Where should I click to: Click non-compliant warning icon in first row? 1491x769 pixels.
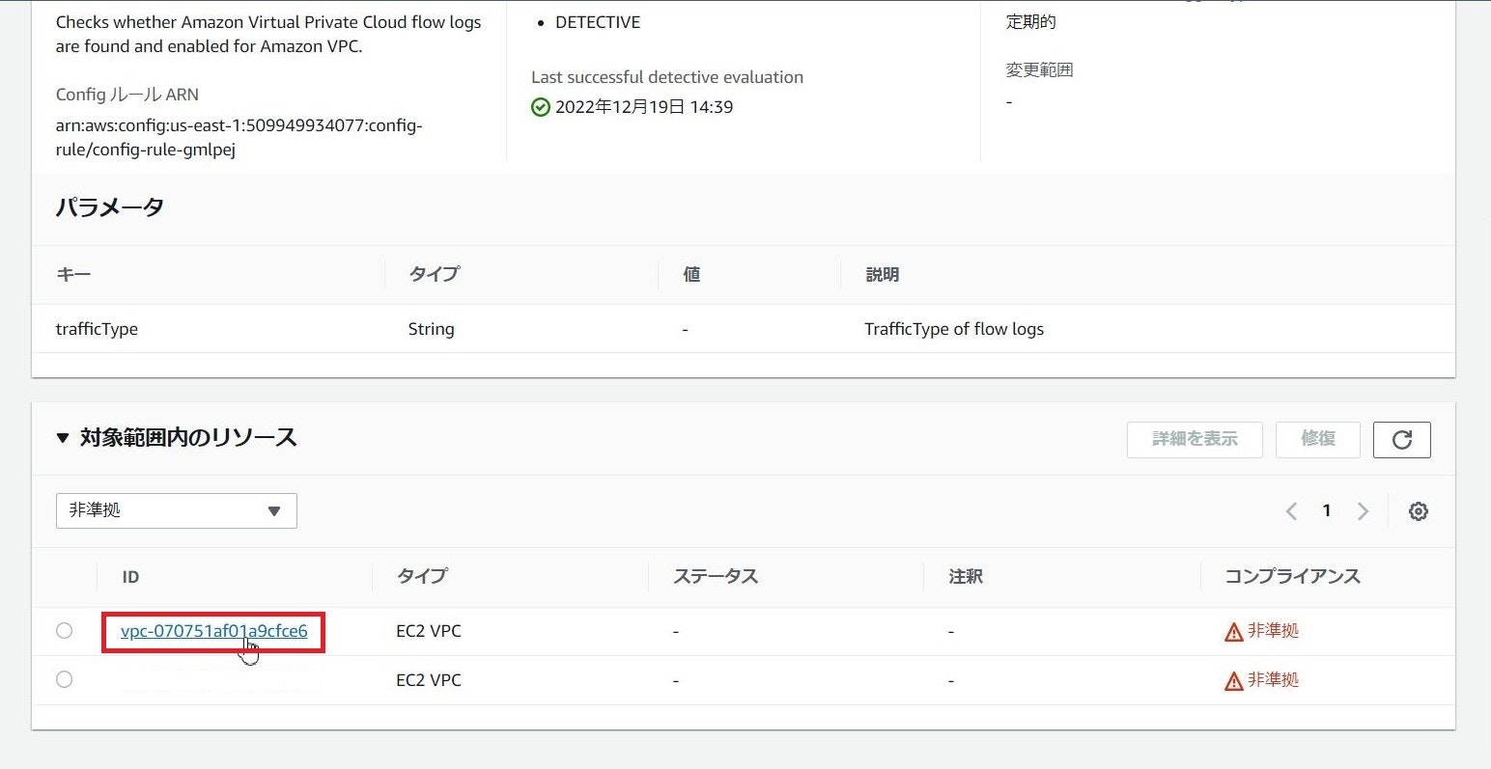pos(1233,632)
